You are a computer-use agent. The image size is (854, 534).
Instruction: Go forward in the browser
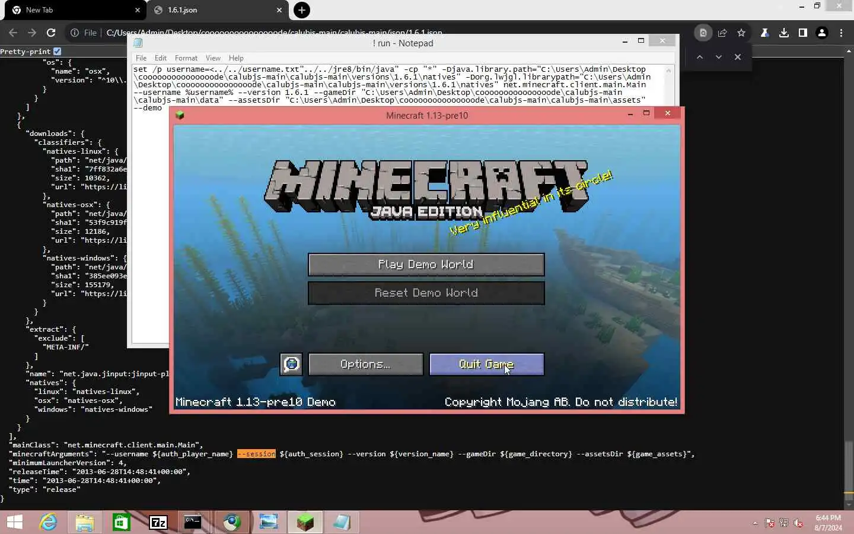coord(32,33)
